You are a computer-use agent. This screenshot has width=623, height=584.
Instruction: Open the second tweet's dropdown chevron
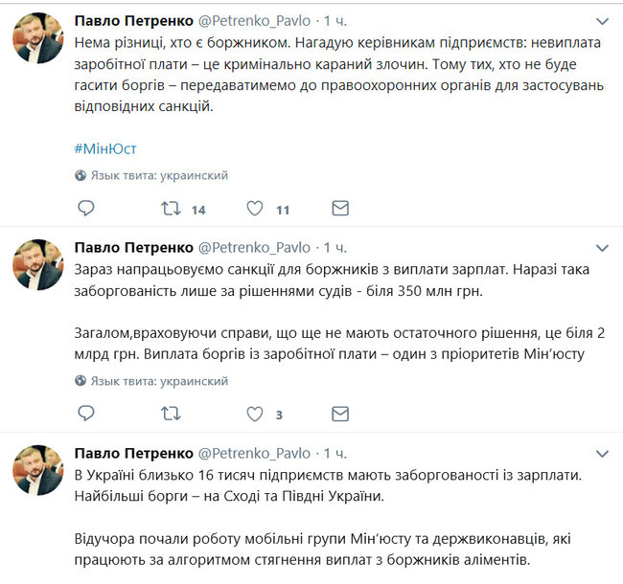pyautogui.click(x=602, y=248)
